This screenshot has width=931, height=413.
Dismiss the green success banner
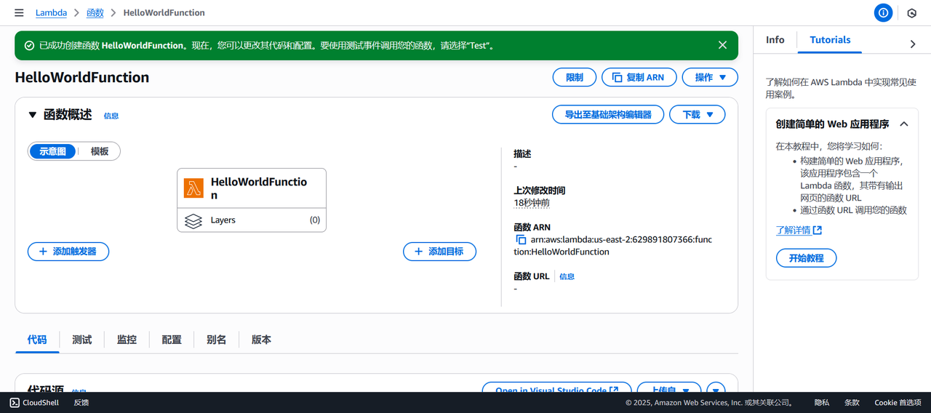(x=722, y=45)
